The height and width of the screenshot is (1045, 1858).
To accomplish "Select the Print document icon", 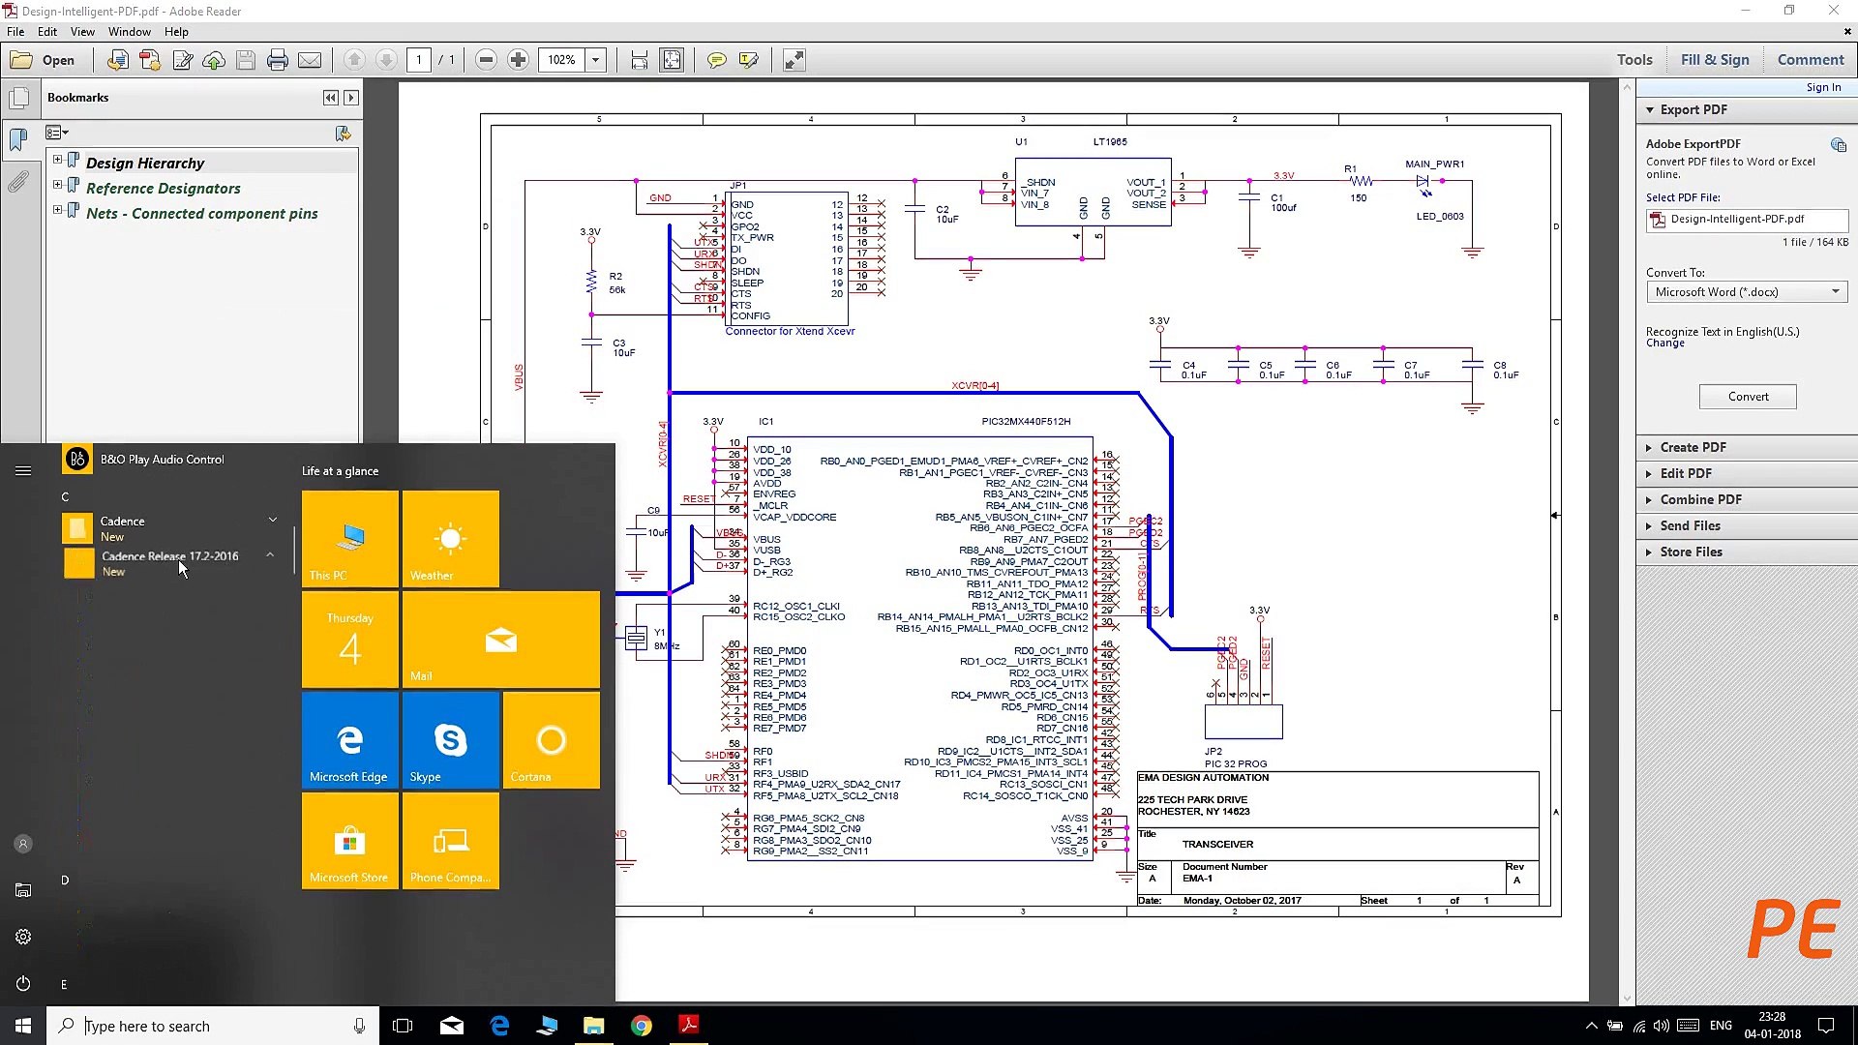I will [278, 59].
